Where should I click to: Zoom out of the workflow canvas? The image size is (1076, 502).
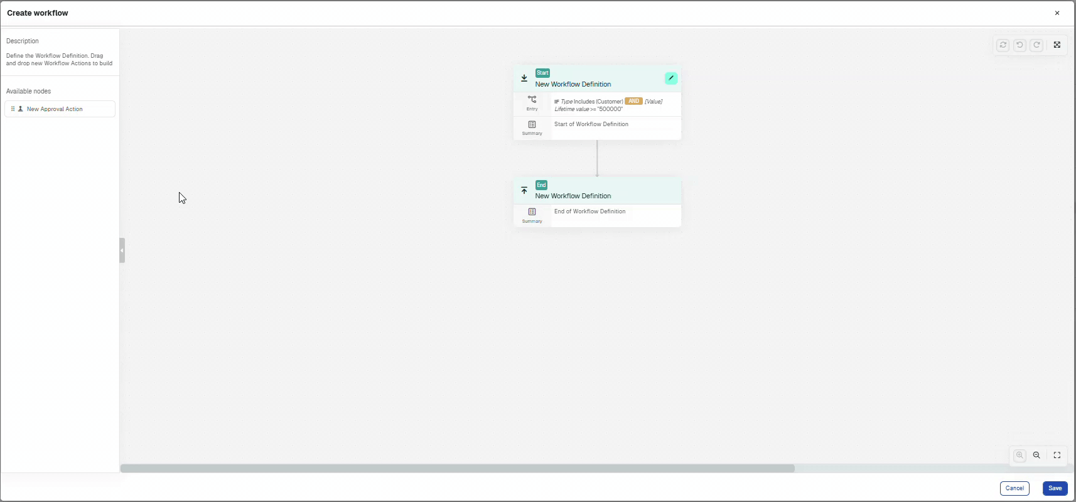point(1037,456)
